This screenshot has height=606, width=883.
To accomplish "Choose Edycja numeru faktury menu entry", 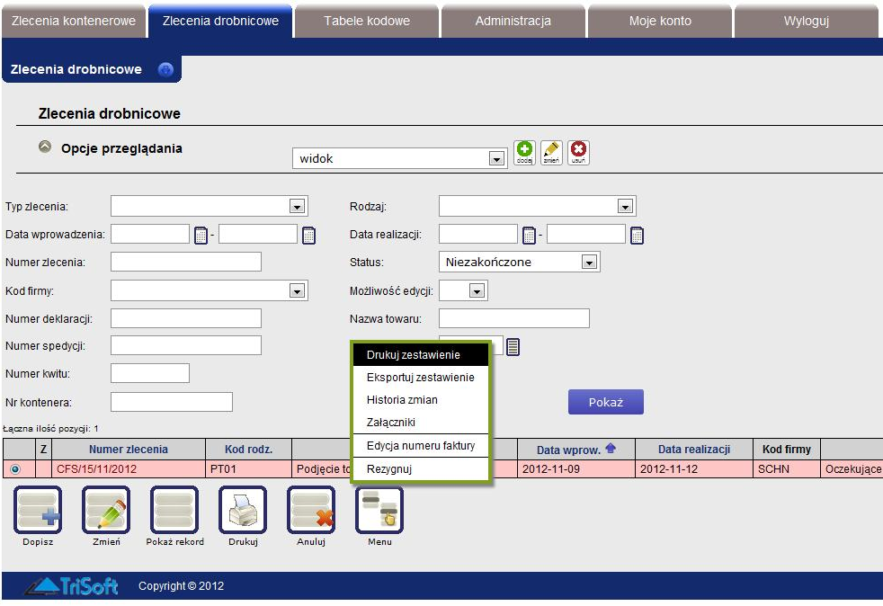I will tap(420, 445).
